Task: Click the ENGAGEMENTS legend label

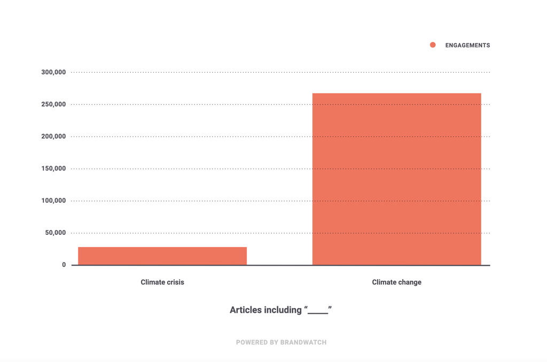Action: [x=467, y=45]
